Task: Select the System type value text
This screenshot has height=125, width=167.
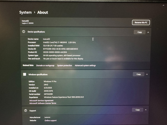Action: [62, 55]
